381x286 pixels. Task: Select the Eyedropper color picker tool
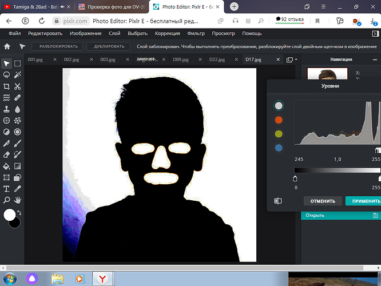18,189
